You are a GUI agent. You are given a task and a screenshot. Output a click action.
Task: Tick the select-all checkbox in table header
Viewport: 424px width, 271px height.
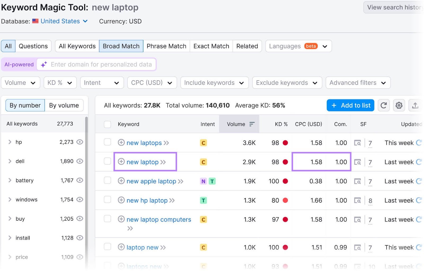107,124
